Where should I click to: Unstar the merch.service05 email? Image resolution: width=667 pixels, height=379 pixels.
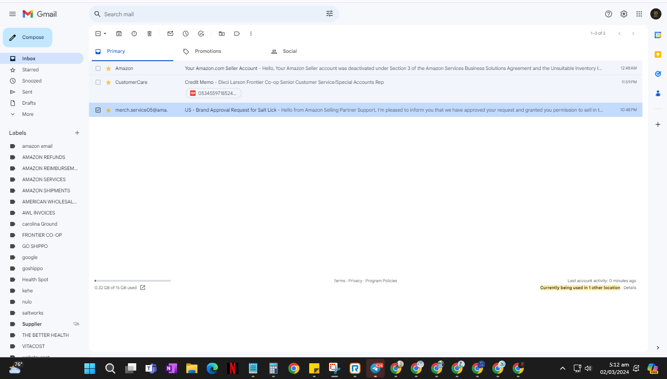(108, 110)
